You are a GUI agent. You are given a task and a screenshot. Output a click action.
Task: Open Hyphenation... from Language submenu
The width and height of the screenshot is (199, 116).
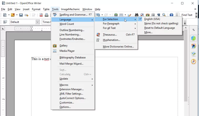pyautogui.click(x=116, y=40)
